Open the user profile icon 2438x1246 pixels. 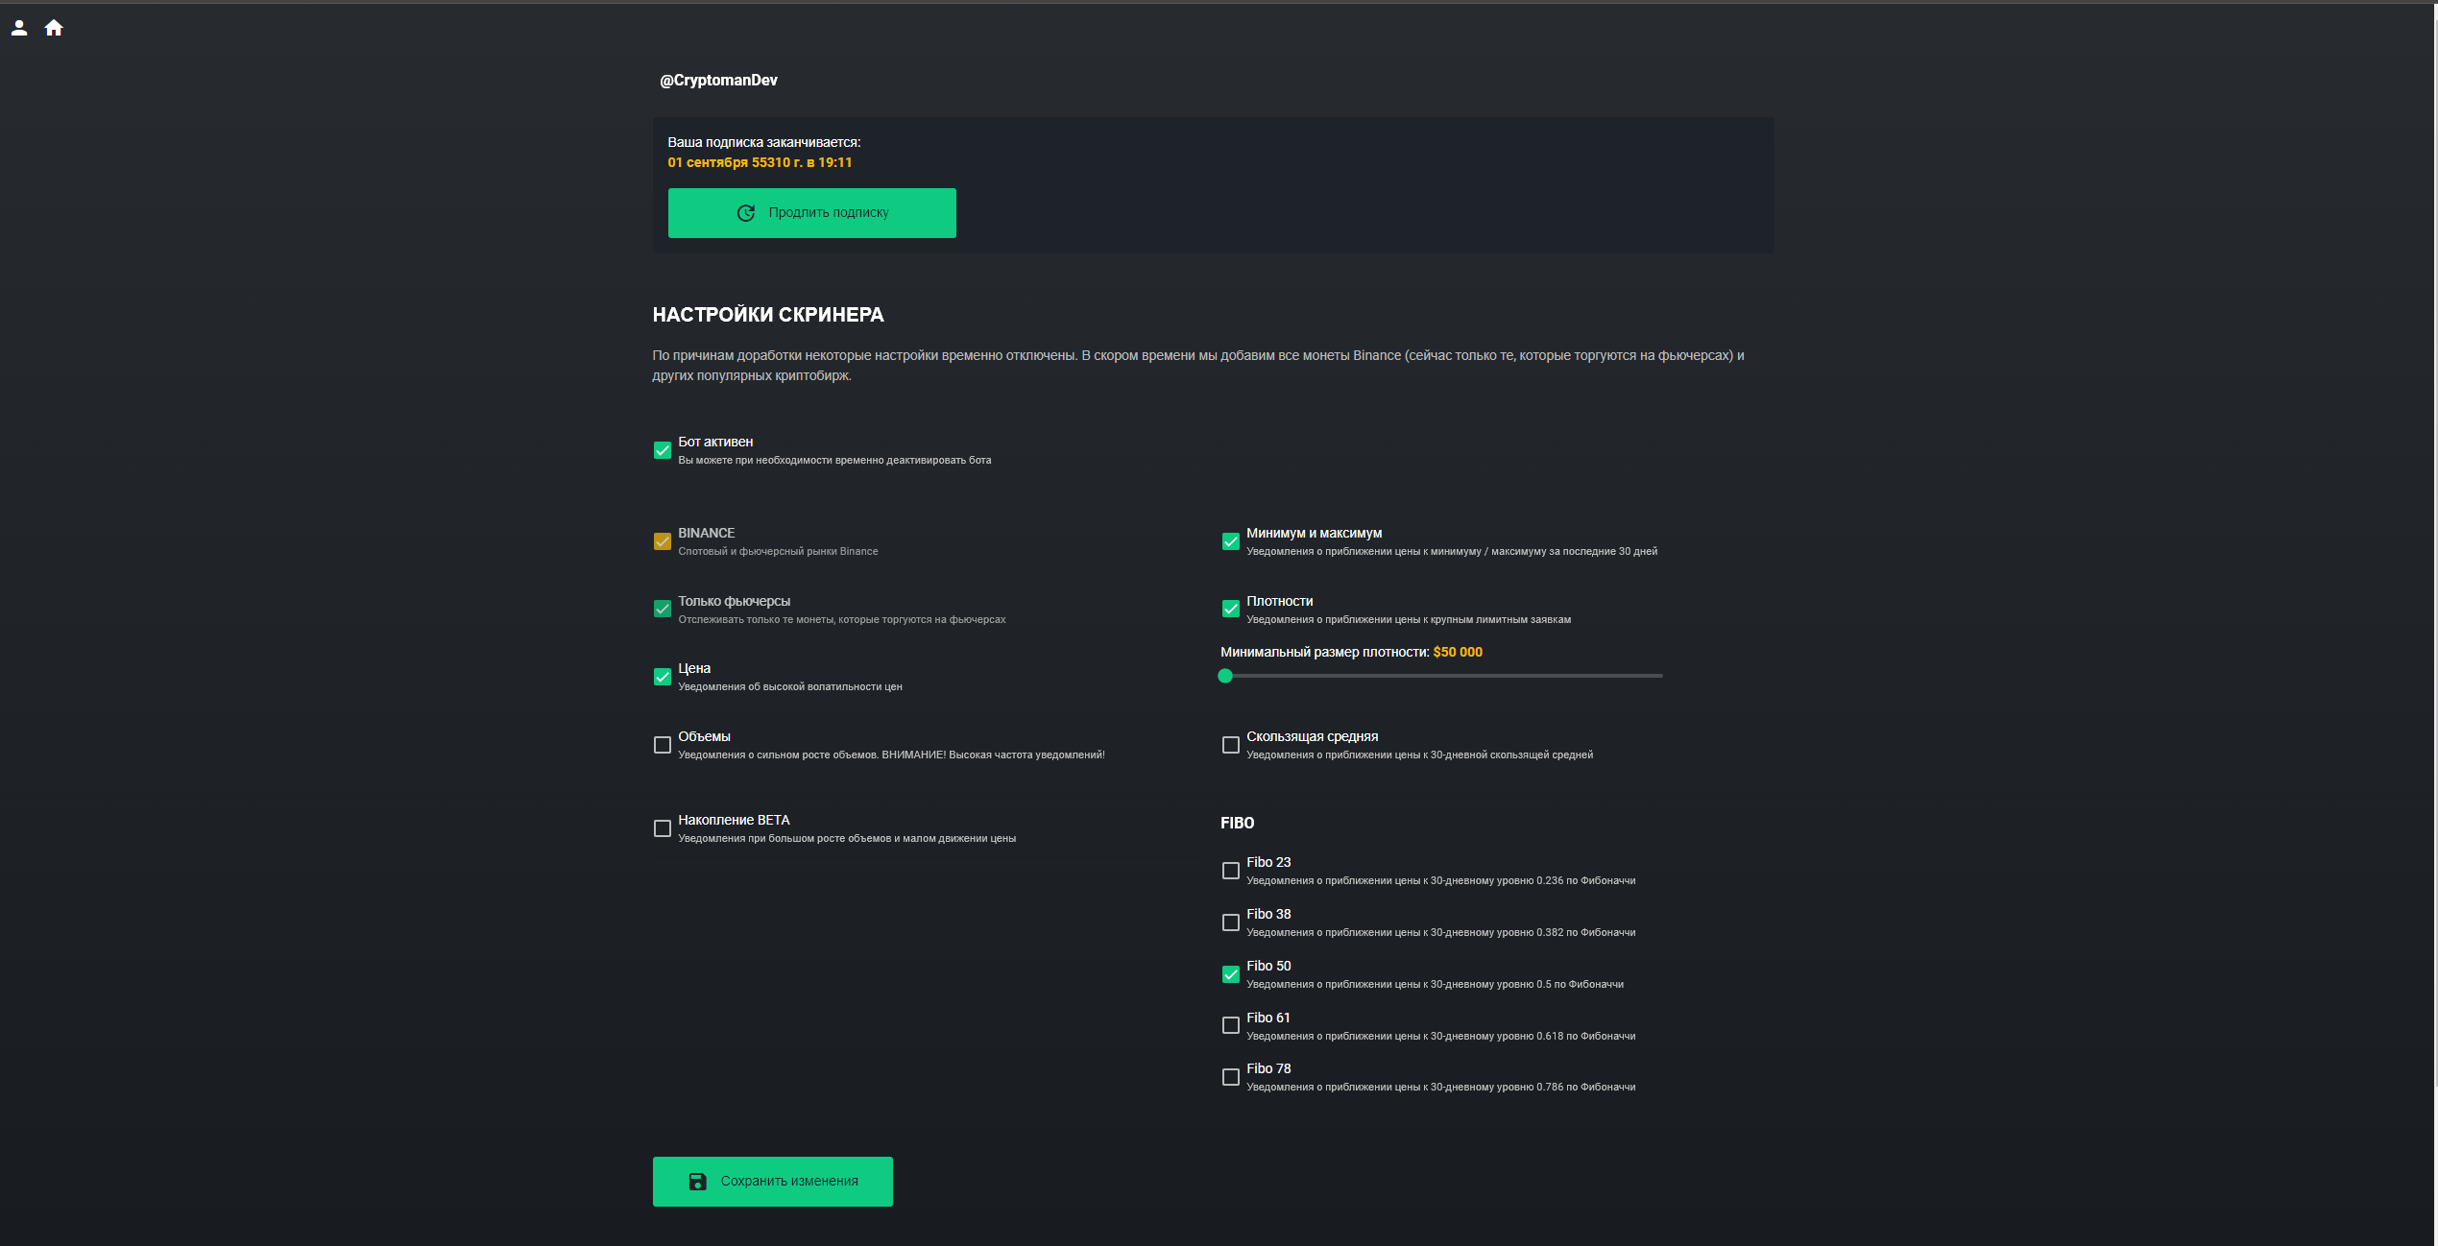(x=19, y=28)
